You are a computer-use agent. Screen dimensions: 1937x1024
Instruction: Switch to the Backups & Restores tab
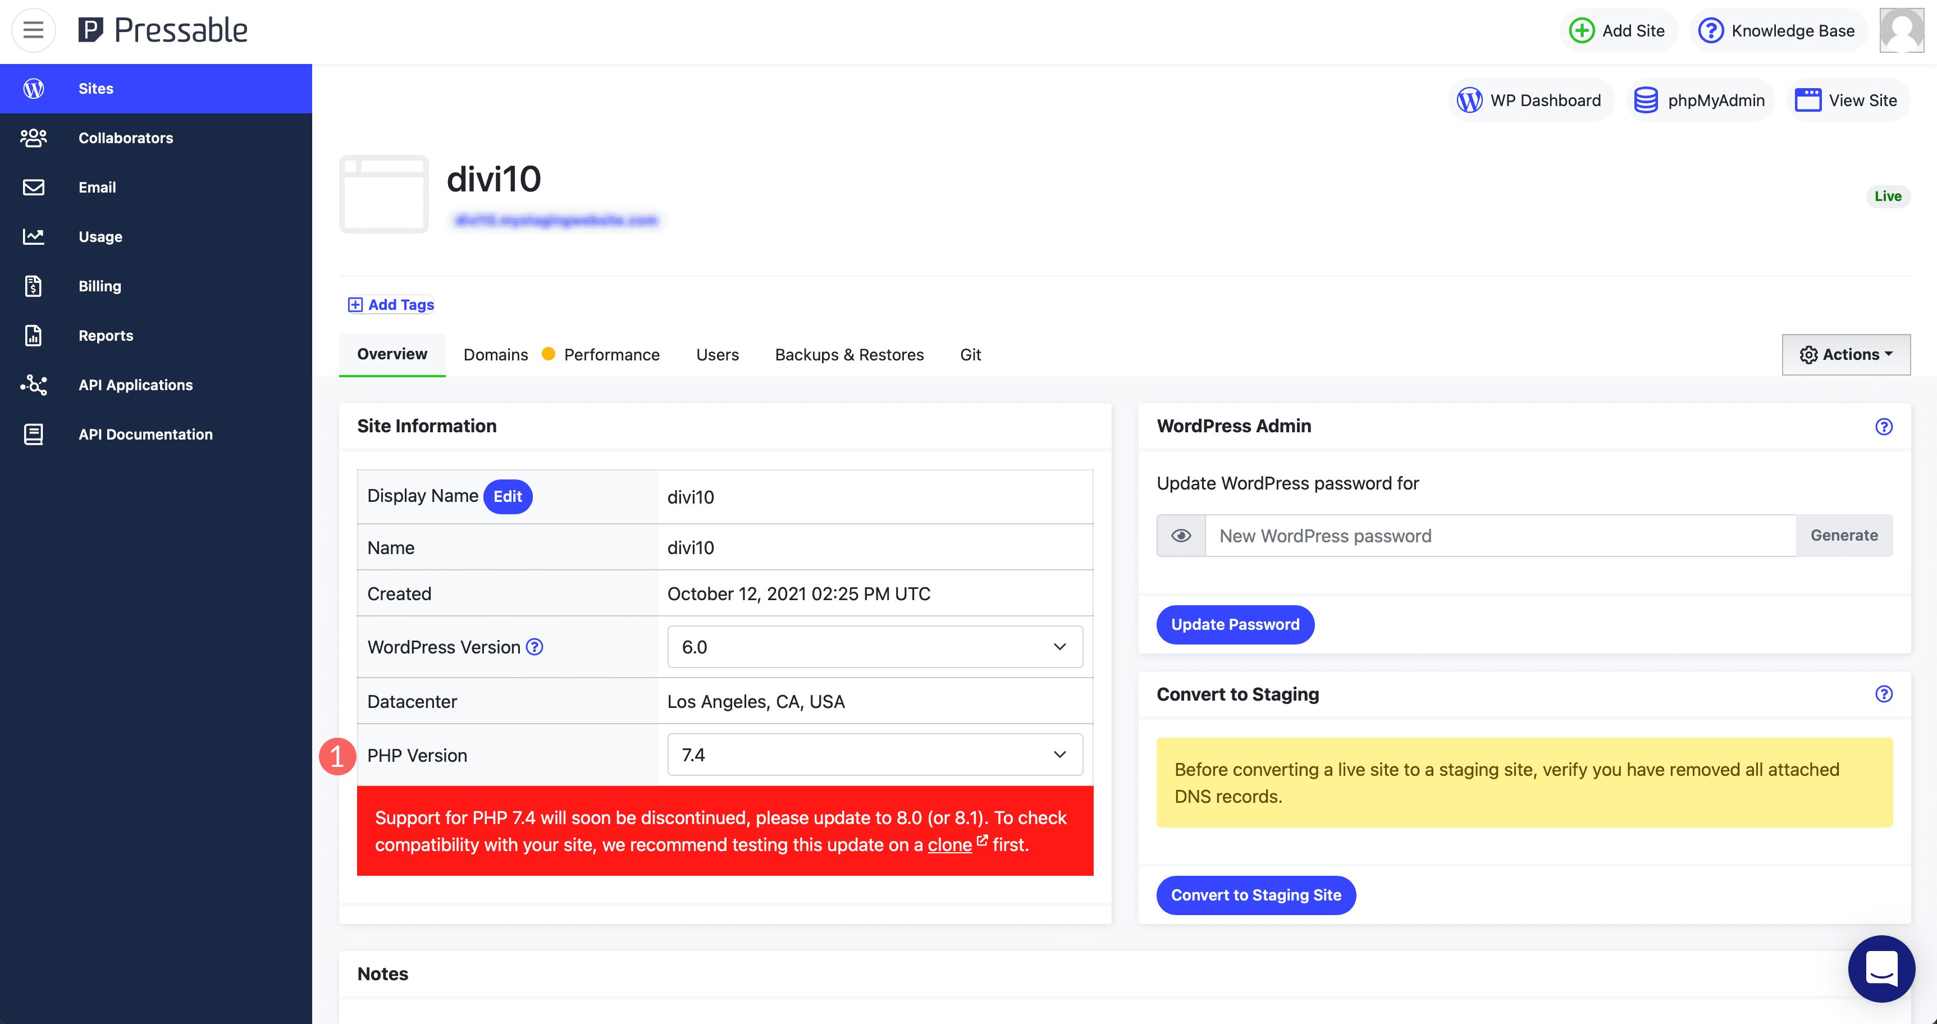click(849, 355)
